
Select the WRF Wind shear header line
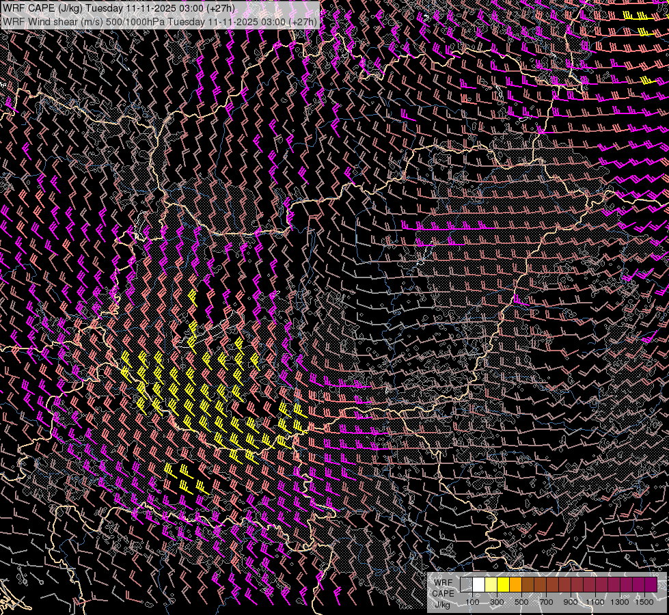click(160, 21)
